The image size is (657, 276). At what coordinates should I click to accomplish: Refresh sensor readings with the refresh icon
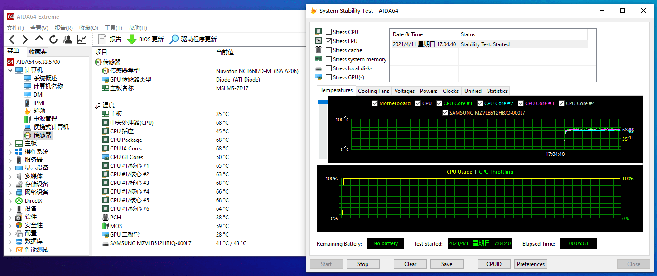point(53,39)
